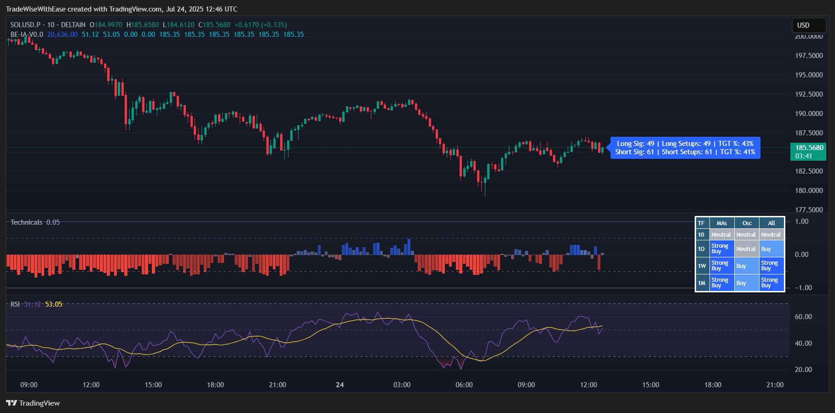Click the 1D row All Buy cell
This screenshot has width=835, height=413.
click(772, 249)
